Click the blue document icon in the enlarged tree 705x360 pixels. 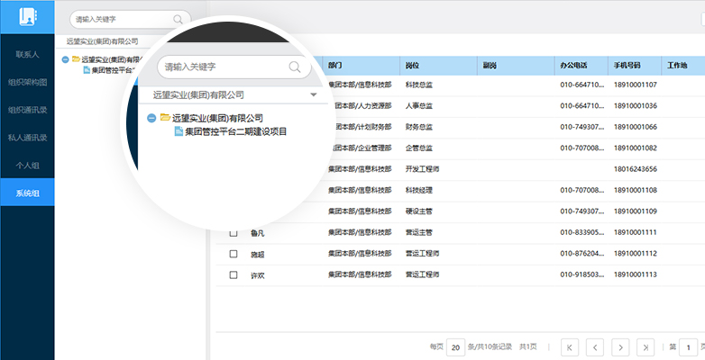pos(178,131)
